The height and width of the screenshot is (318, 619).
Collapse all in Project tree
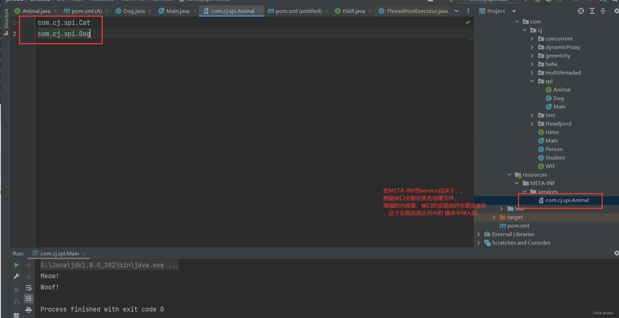pos(603,11)
